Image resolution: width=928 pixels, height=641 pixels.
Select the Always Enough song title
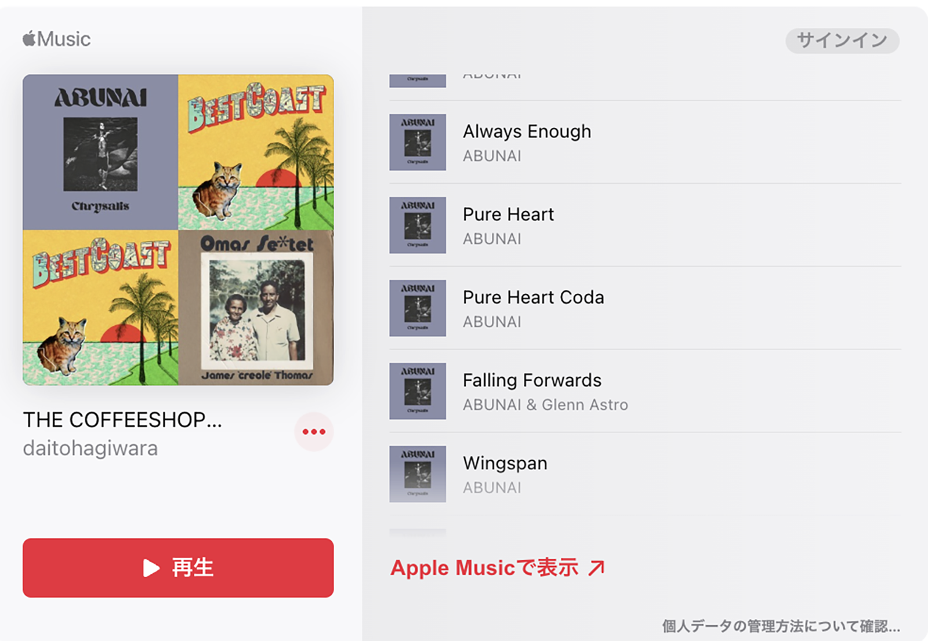coord(527,132)
